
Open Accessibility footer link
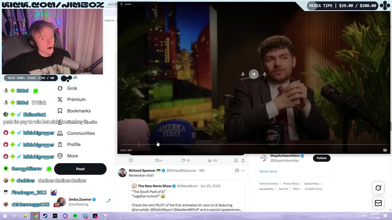266,189
